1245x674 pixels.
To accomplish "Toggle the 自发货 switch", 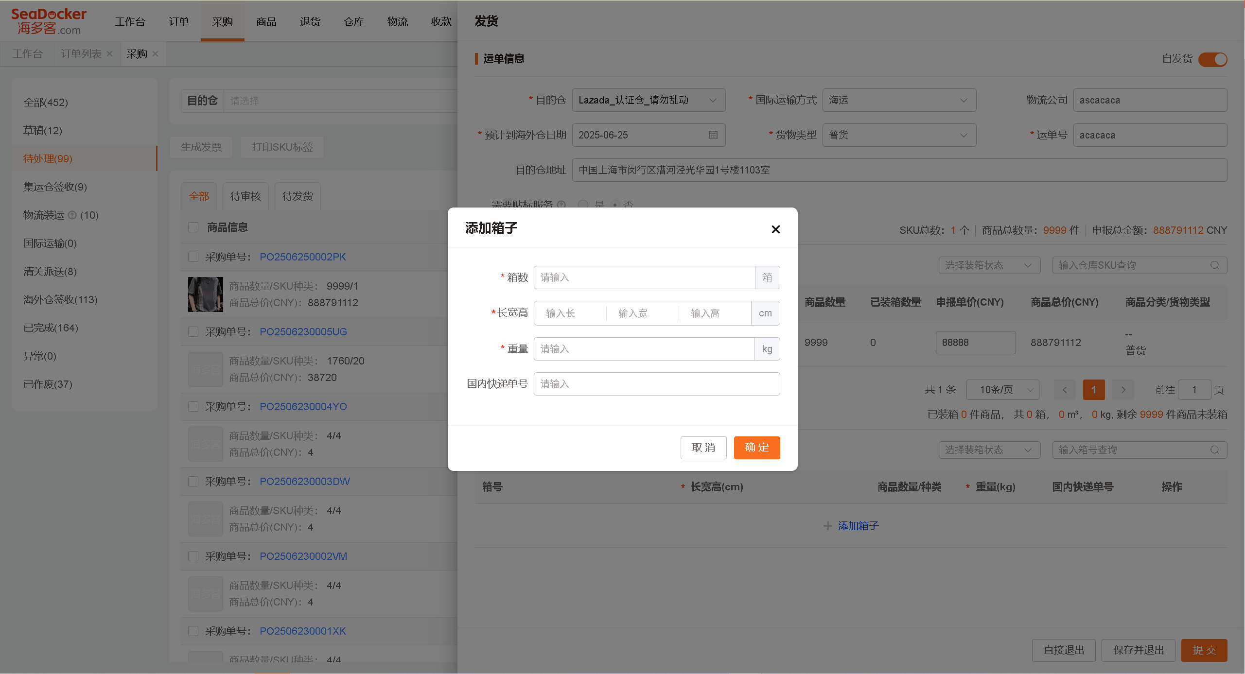I will tap(1213, 59).
